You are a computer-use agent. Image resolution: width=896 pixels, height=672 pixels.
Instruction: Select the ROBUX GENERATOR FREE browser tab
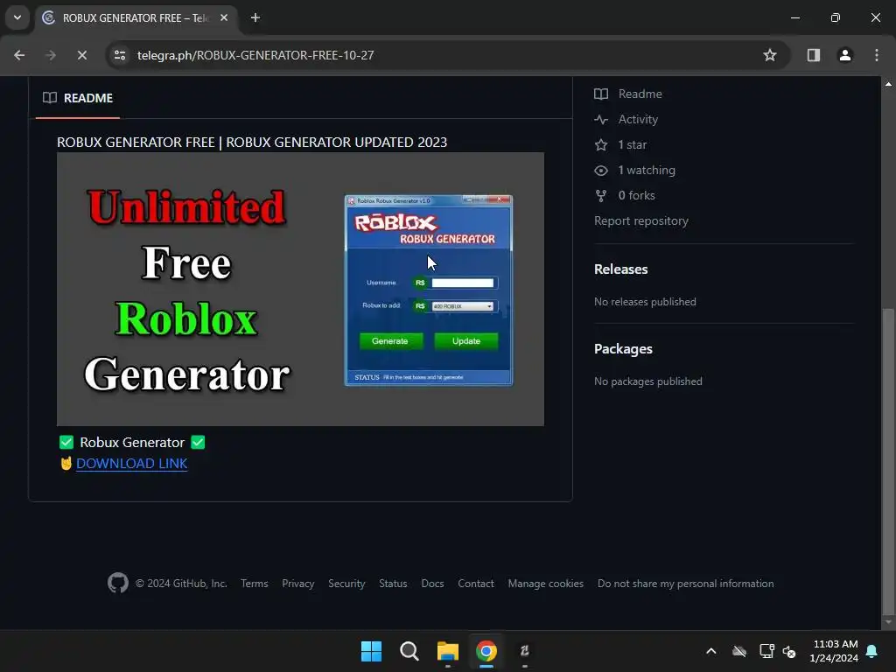point(136,17)
